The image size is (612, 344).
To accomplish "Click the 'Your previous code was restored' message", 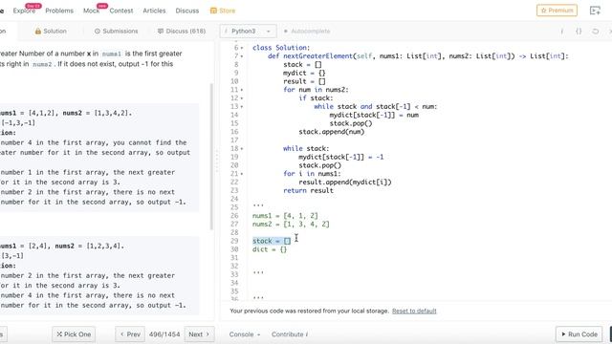I will [309, 311].
